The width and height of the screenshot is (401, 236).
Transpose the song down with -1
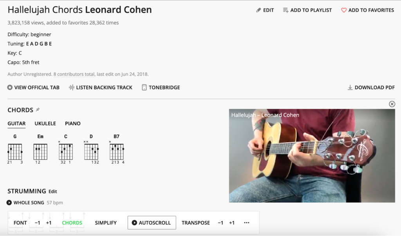click(220, 223)
